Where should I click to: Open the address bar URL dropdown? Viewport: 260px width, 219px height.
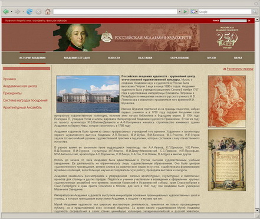(179, 12)
